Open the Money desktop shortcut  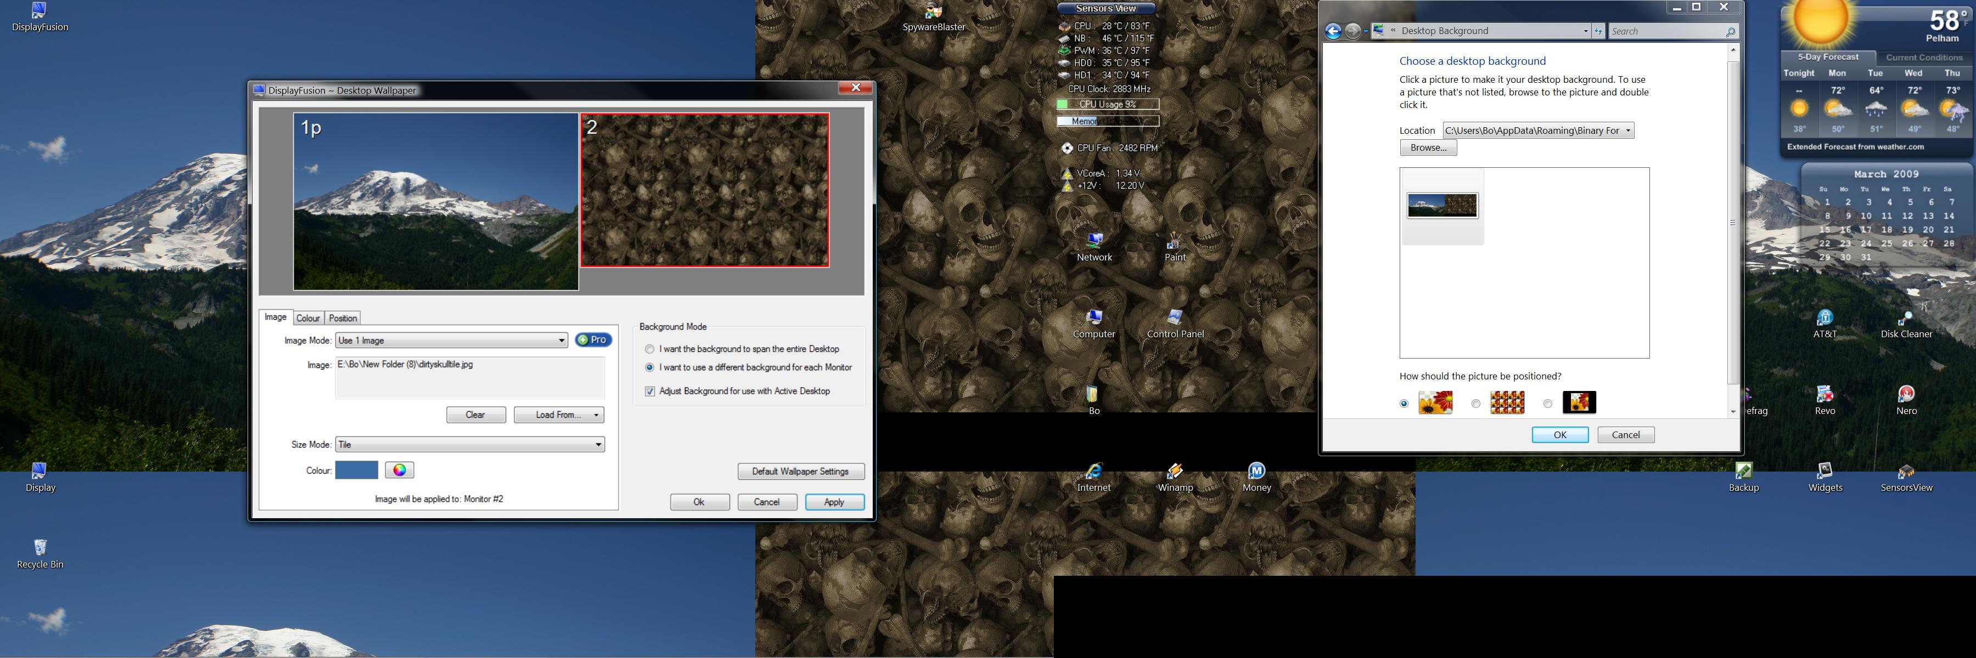pos(1256,471)
